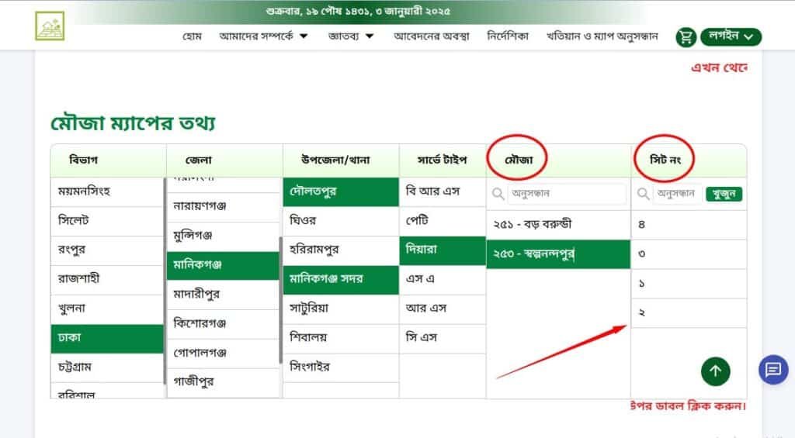Select দৌলতপুর upazila
This screenshot has height=438, width=795.
coord(341,191)
